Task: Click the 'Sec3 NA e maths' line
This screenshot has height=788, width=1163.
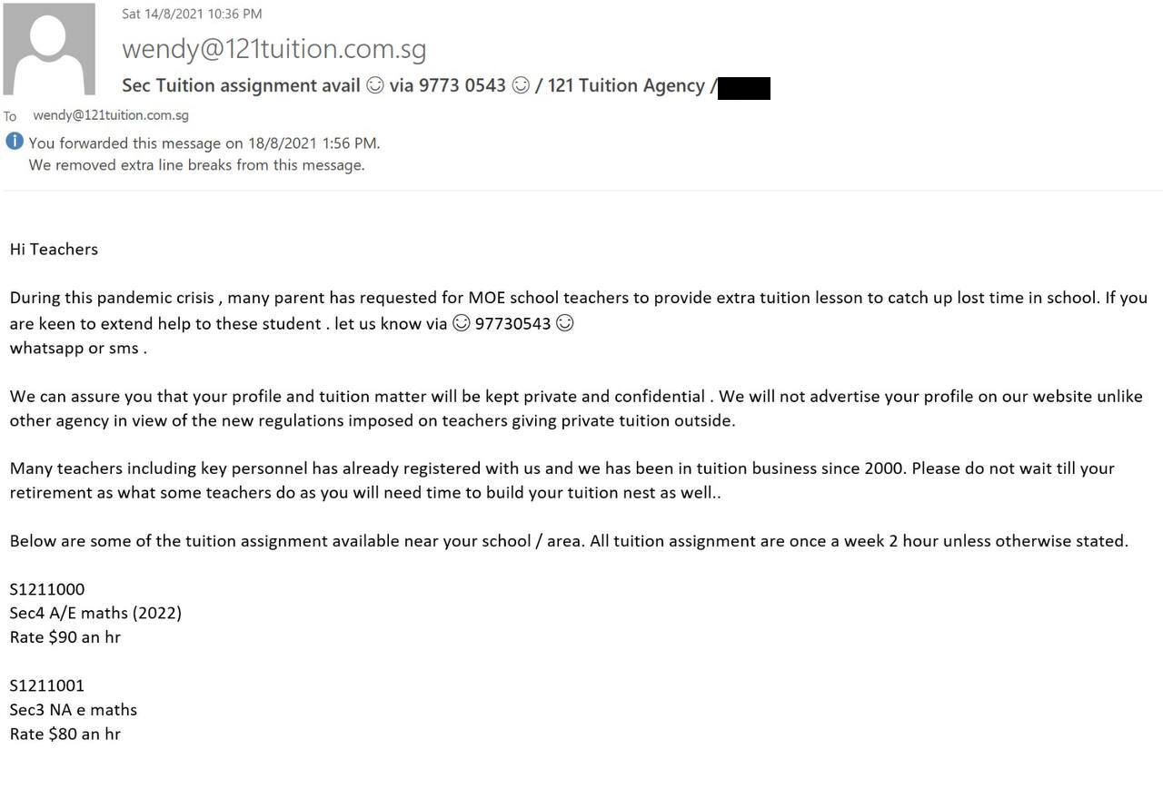Action: pyautogui.click(x=74, y=710)
